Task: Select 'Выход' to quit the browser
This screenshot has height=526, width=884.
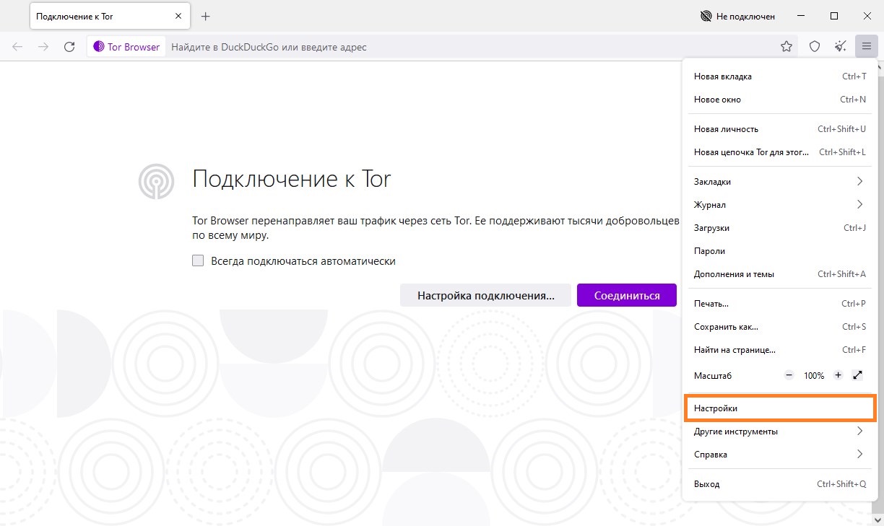Action: [x=779, y=484]
